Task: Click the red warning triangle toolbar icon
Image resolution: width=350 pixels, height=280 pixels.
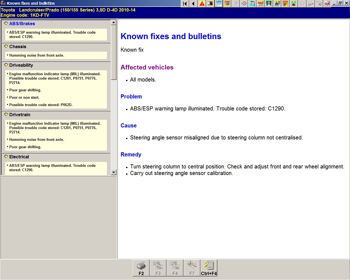Action: click(x=202, y=4)
